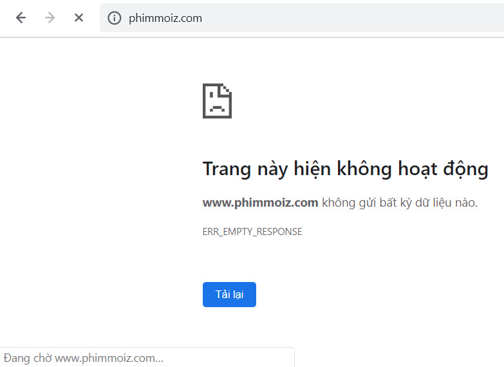The width and height of the screenshot is (504, 367).
Task: Click the text không gửi bất kỳ dữ liệu nào
Action: click(x=400, y=203)
